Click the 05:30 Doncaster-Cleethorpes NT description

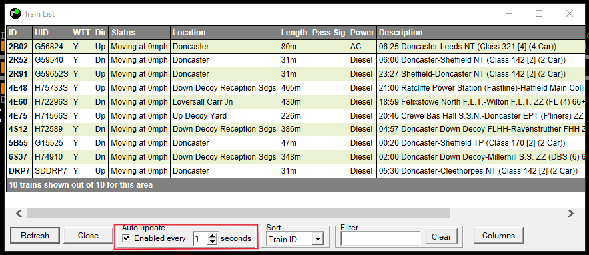481,171
